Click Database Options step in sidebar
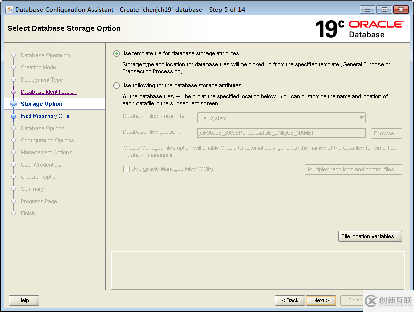Viewport: 414px width, 312px height. pyautogui.click(x=43, y=128)
